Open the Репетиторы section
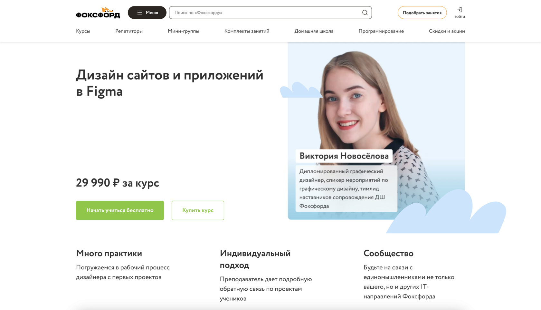541x310 pixels. (x=129, y=31)
